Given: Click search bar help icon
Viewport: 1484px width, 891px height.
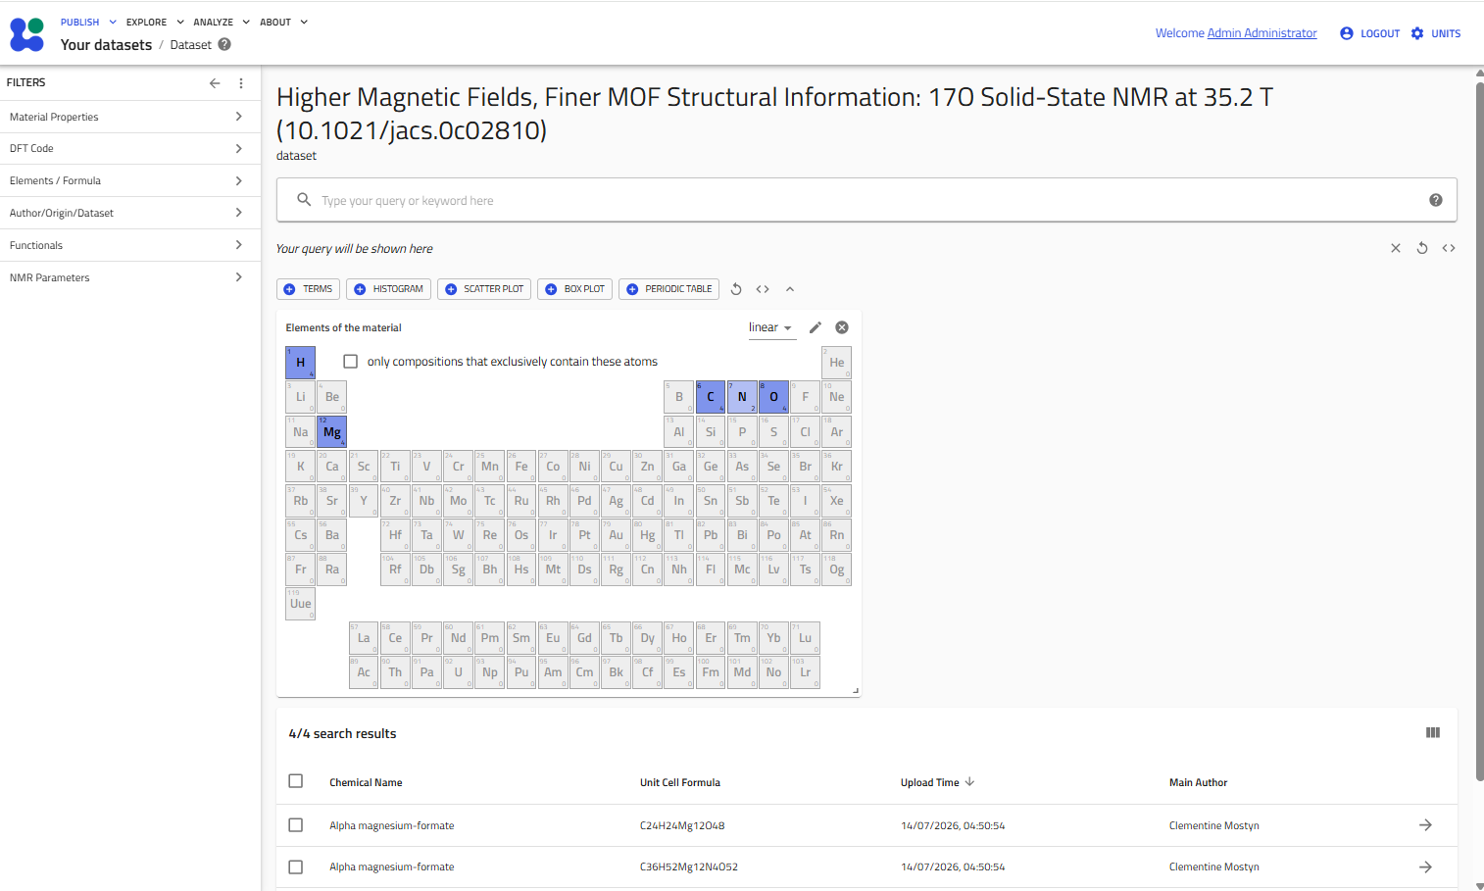Looking at the screenshot, I should point(1436,200).
